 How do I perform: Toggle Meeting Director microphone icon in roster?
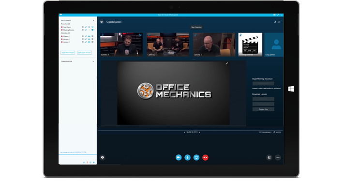[86, 30]
